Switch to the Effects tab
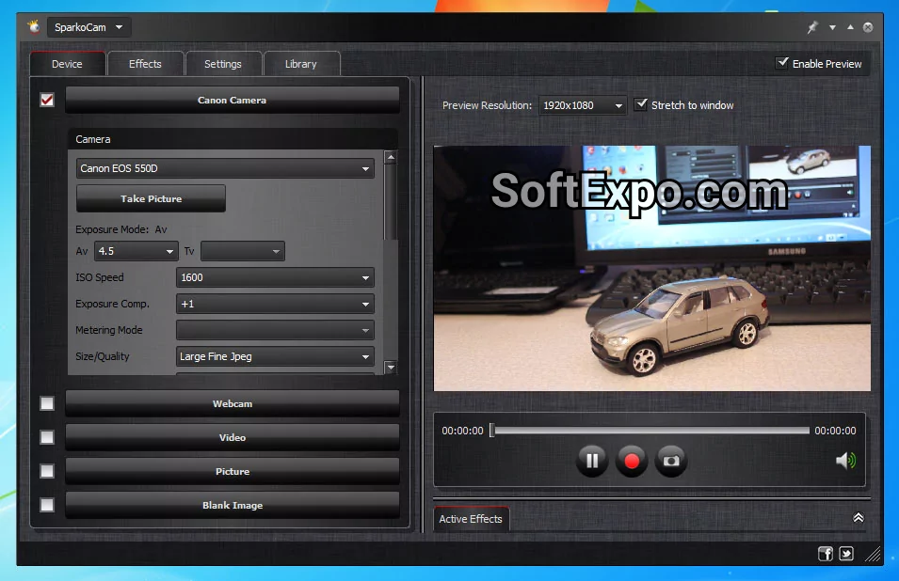899x581 pixels. 145,63
